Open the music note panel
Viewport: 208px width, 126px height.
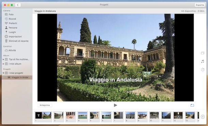pyautogui.click(x=203, y=61)
